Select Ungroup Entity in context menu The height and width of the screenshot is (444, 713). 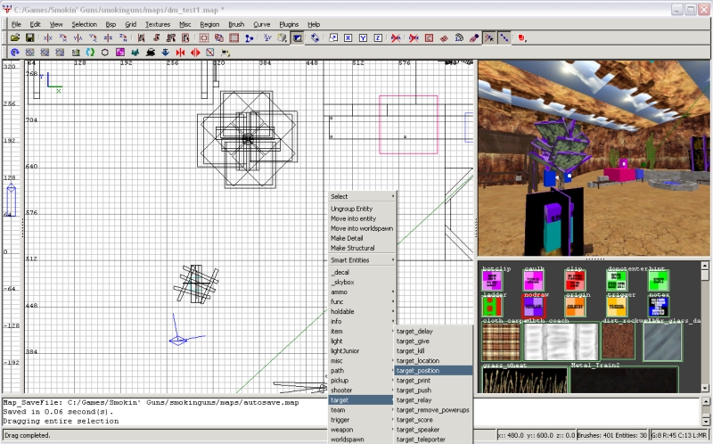pos(363,209)
